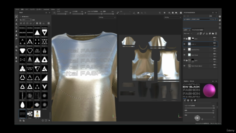
Task: Filter assets by smart masks square icon
Action: (27, 23)
